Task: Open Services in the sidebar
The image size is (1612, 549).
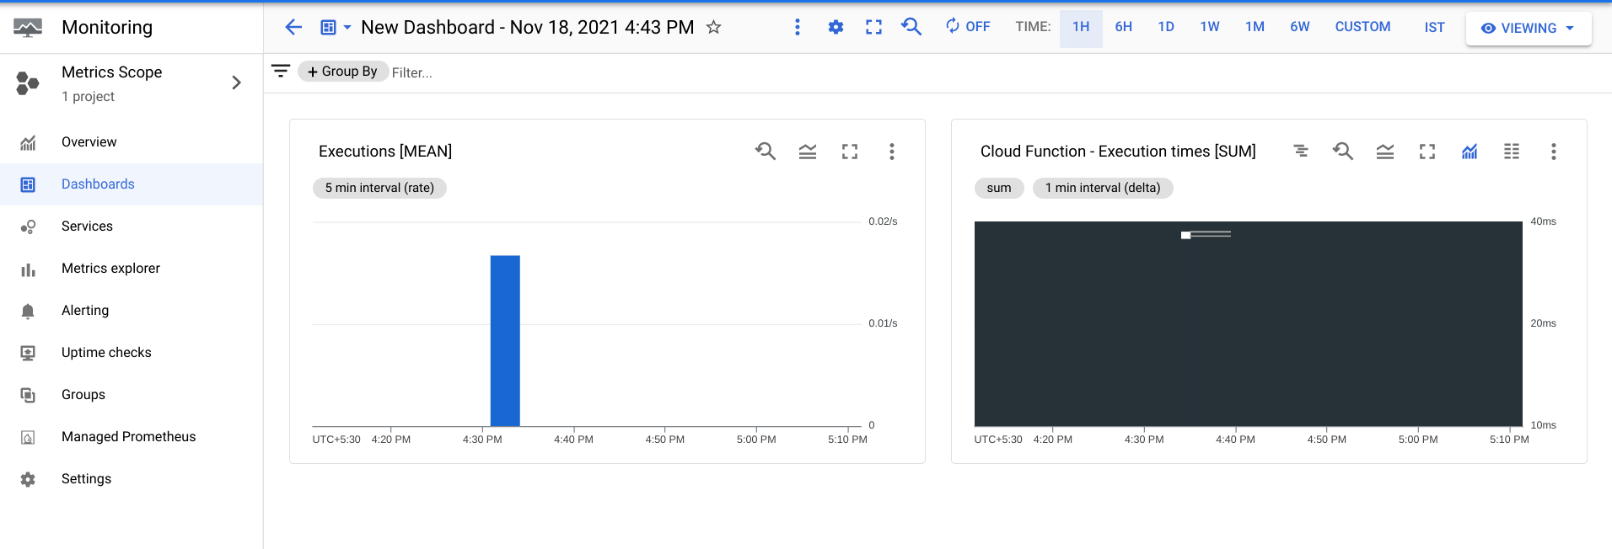Action: [132, 227]
